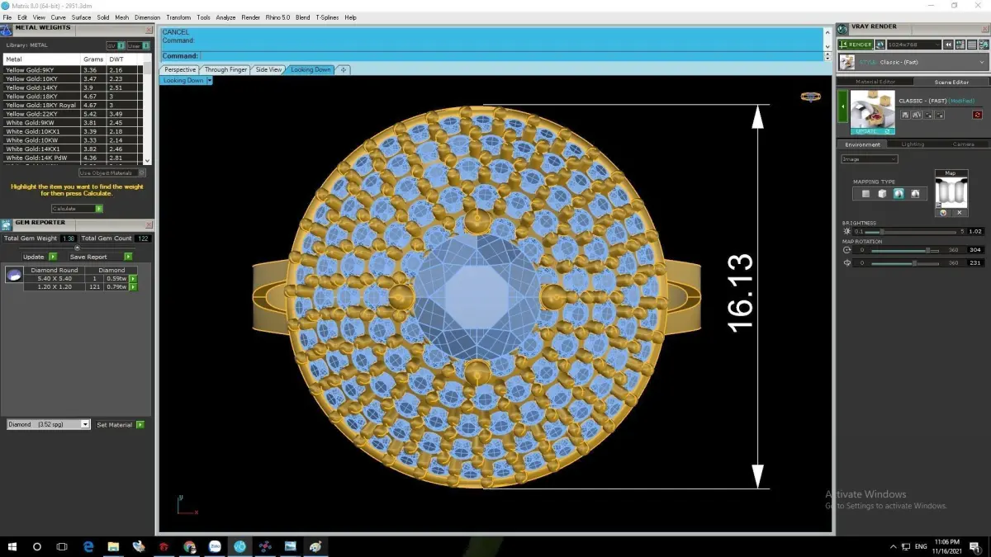Click the save scene disk icon
Viewport: 991px width, 557px height.
click(x=906, y=115)
